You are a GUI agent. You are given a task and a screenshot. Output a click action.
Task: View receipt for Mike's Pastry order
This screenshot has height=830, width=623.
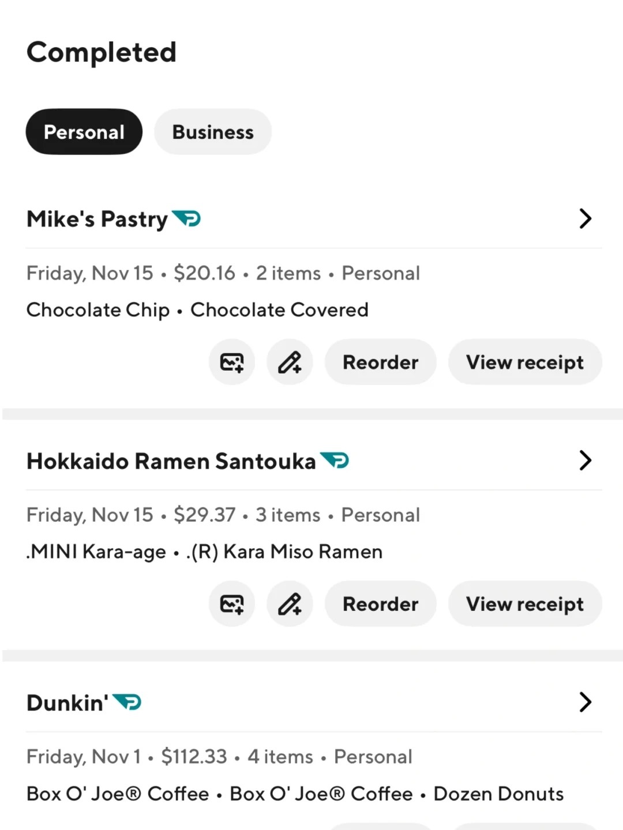tap(525, 362)
